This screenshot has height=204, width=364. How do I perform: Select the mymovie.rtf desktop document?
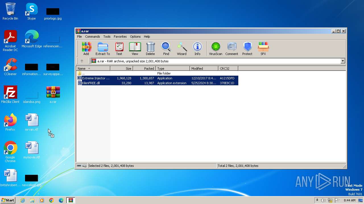coord(32,150)
